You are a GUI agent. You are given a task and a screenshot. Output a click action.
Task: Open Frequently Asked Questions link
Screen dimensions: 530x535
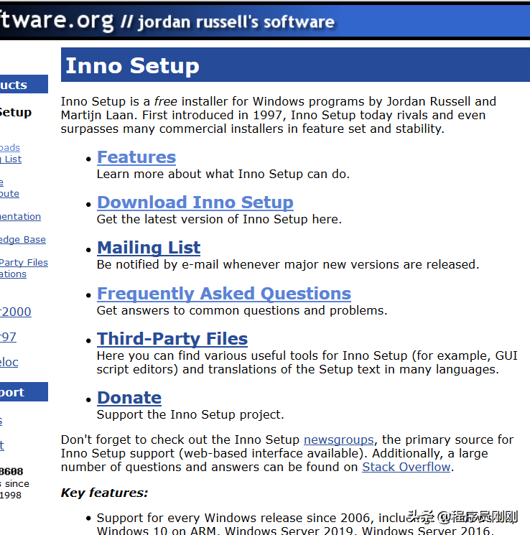tap(224, 294)
